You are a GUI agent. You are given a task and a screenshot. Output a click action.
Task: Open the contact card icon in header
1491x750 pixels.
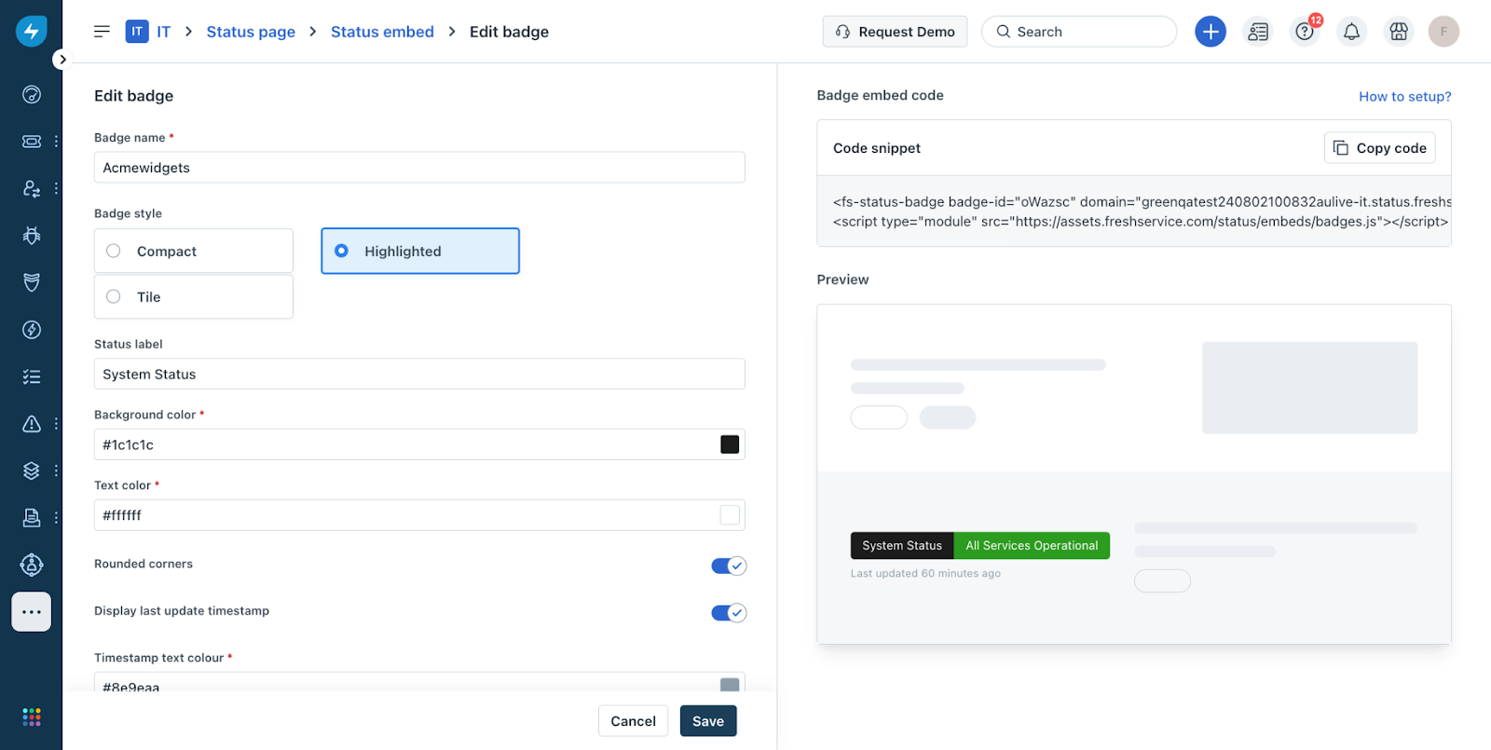click(x=1258, y=32)
